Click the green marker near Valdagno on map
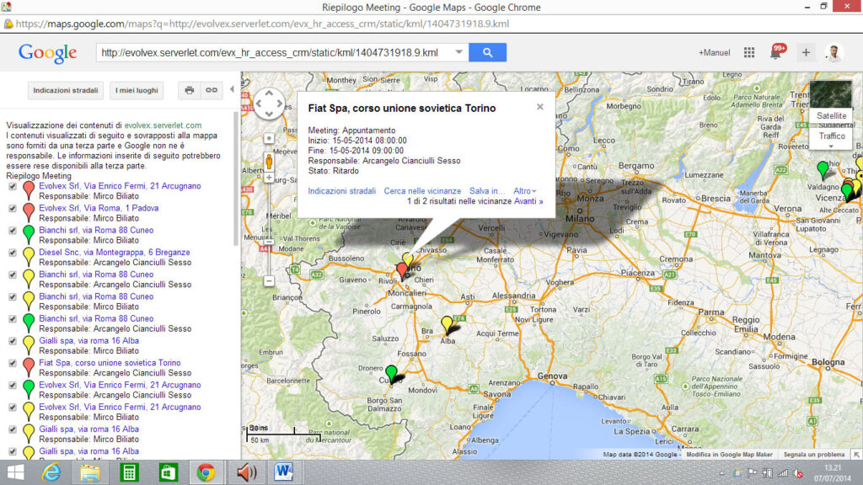This screenshot has width=863, height=485. (x=823, y=170)
